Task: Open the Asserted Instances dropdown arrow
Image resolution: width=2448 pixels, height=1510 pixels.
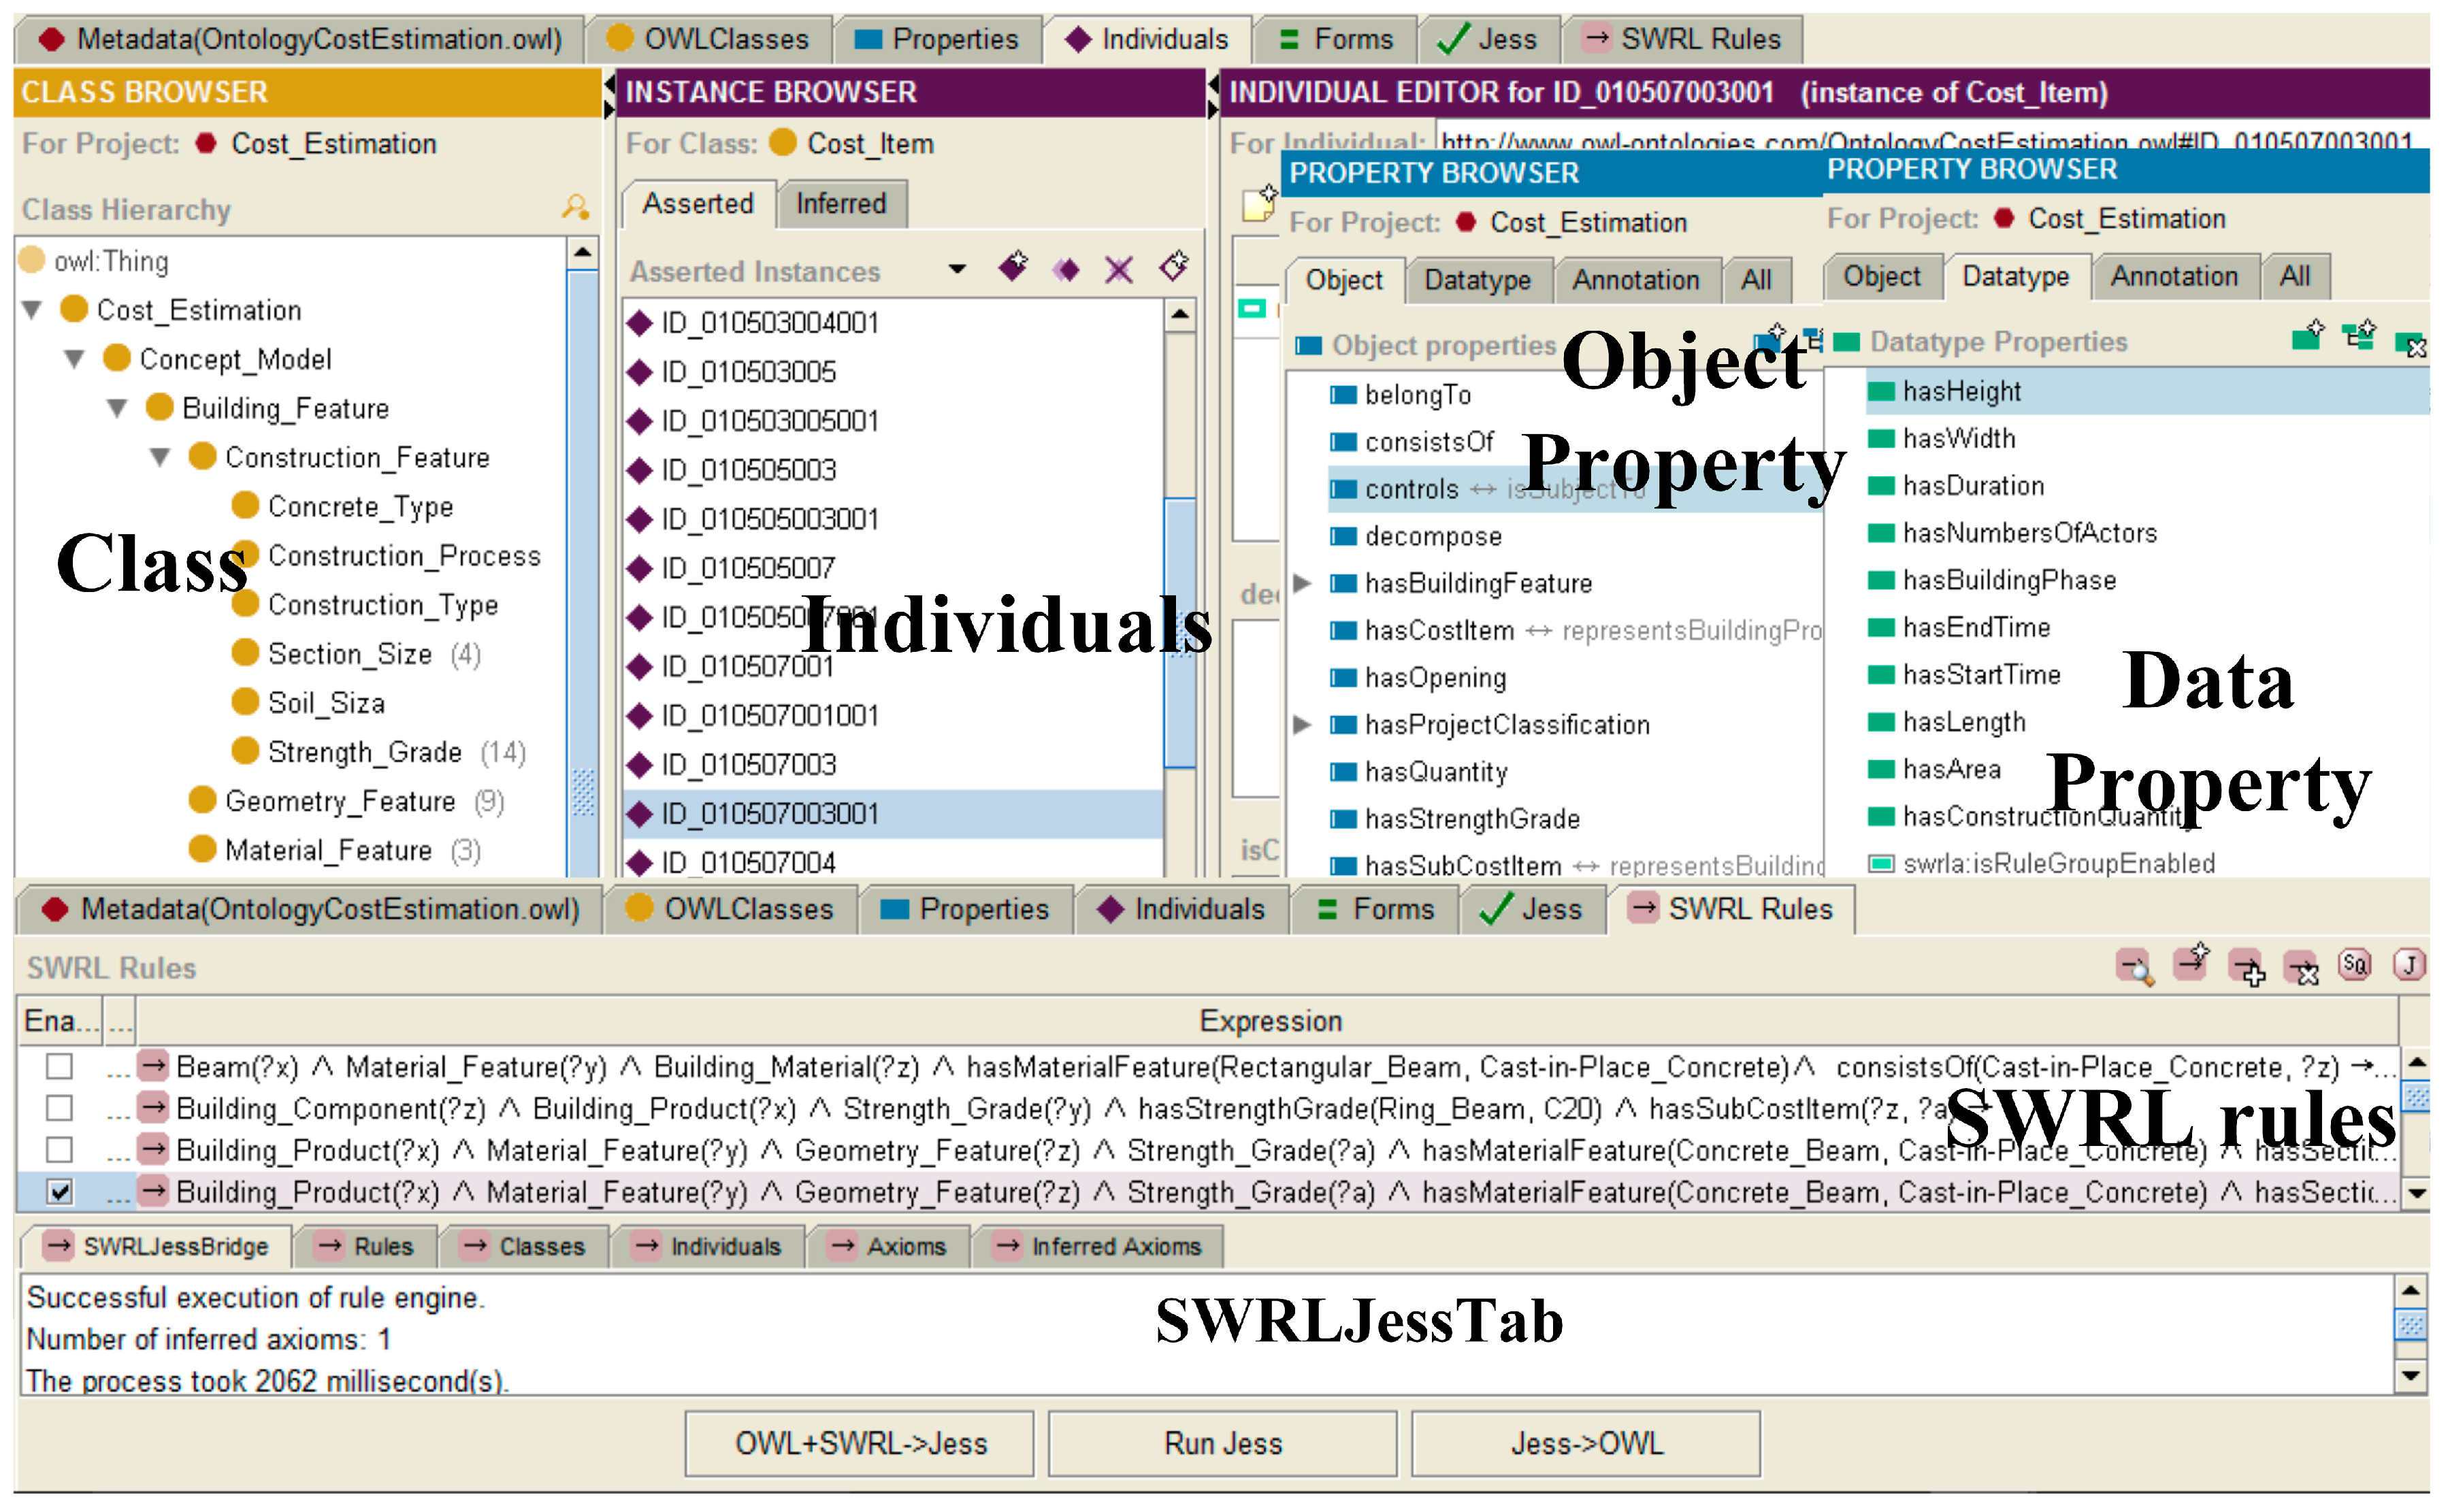Action: tap(957, 269)
